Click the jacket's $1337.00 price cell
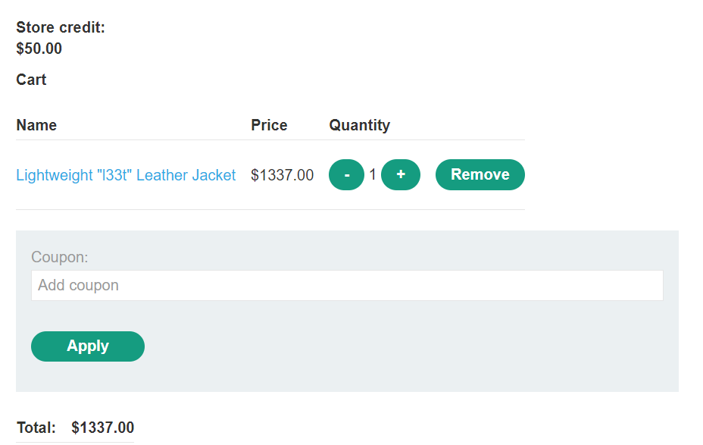The height and width of the screenshot is (445, 703). point(282,175)
